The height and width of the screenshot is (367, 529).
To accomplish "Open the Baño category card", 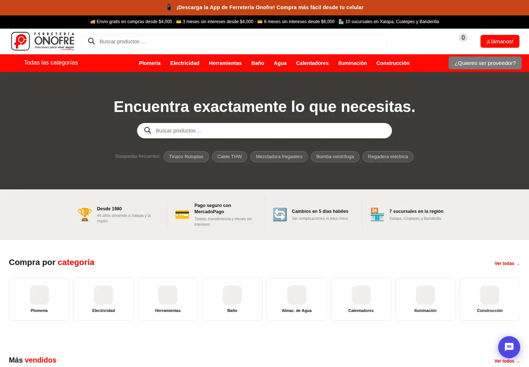I will point(232,299).
